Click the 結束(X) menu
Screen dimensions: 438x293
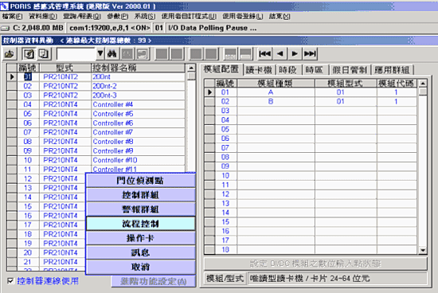(x=280, y=17)
